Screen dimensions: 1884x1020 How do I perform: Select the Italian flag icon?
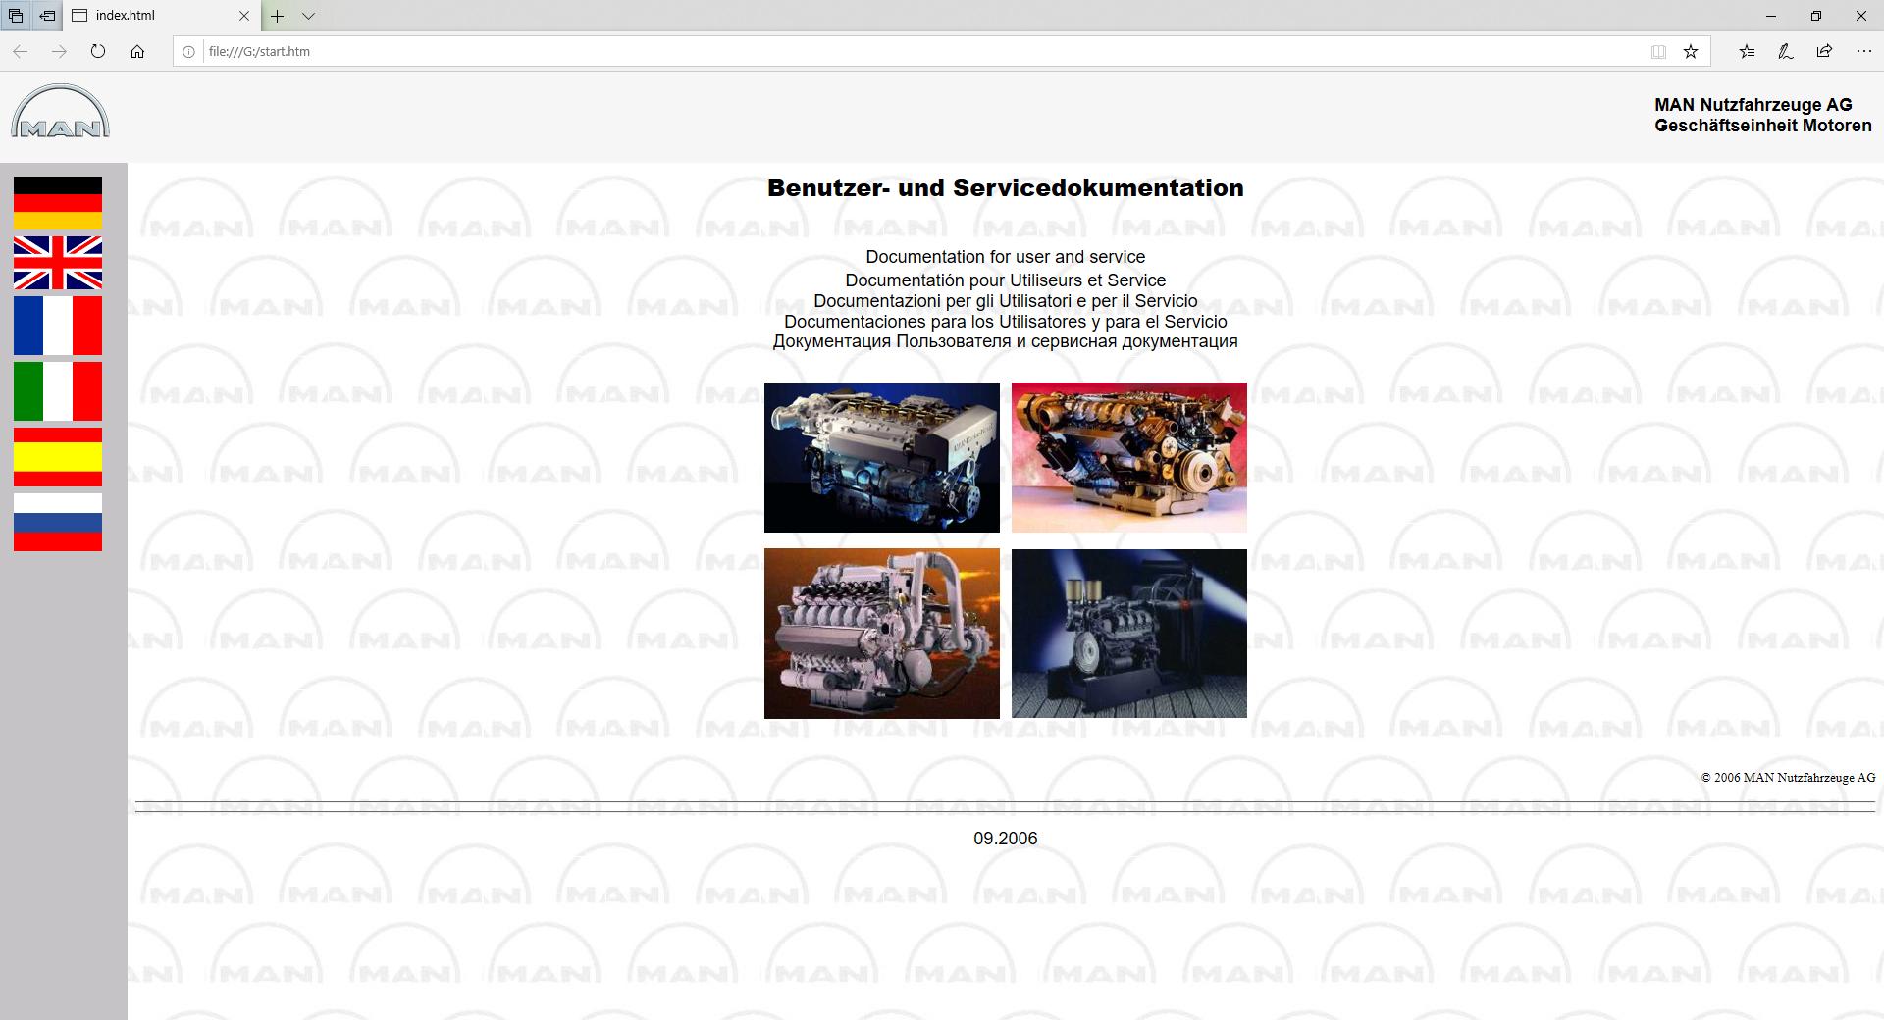coord(58,391)
